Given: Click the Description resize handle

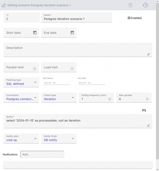Looking at the screenshot, I should (148, 54).
